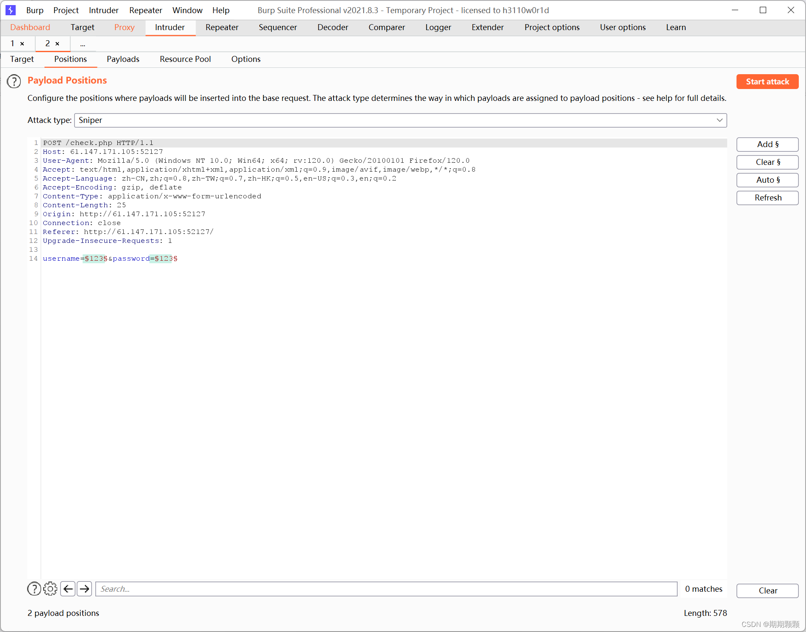The image size is (806, 632).
Task: Click the Start attack button
Action: click(767, 81)
